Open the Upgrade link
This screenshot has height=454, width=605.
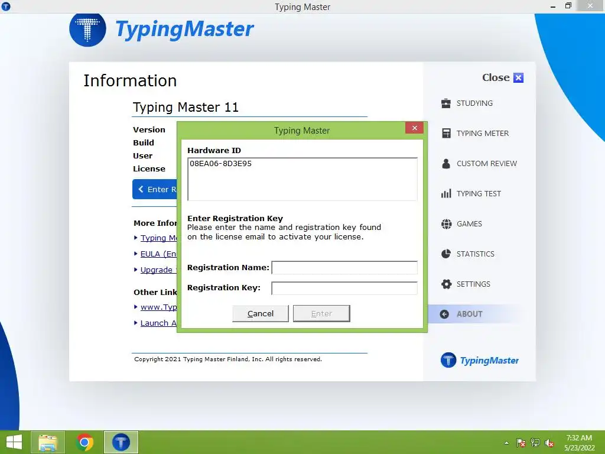pyautogui.click(x=158, y=270)
